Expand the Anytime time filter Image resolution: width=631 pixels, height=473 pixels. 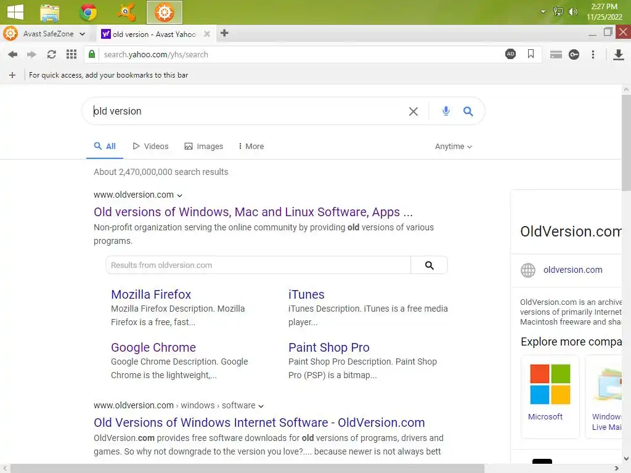[453, 147]
